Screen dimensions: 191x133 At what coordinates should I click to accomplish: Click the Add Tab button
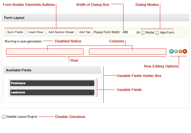(x=85, y=32)
